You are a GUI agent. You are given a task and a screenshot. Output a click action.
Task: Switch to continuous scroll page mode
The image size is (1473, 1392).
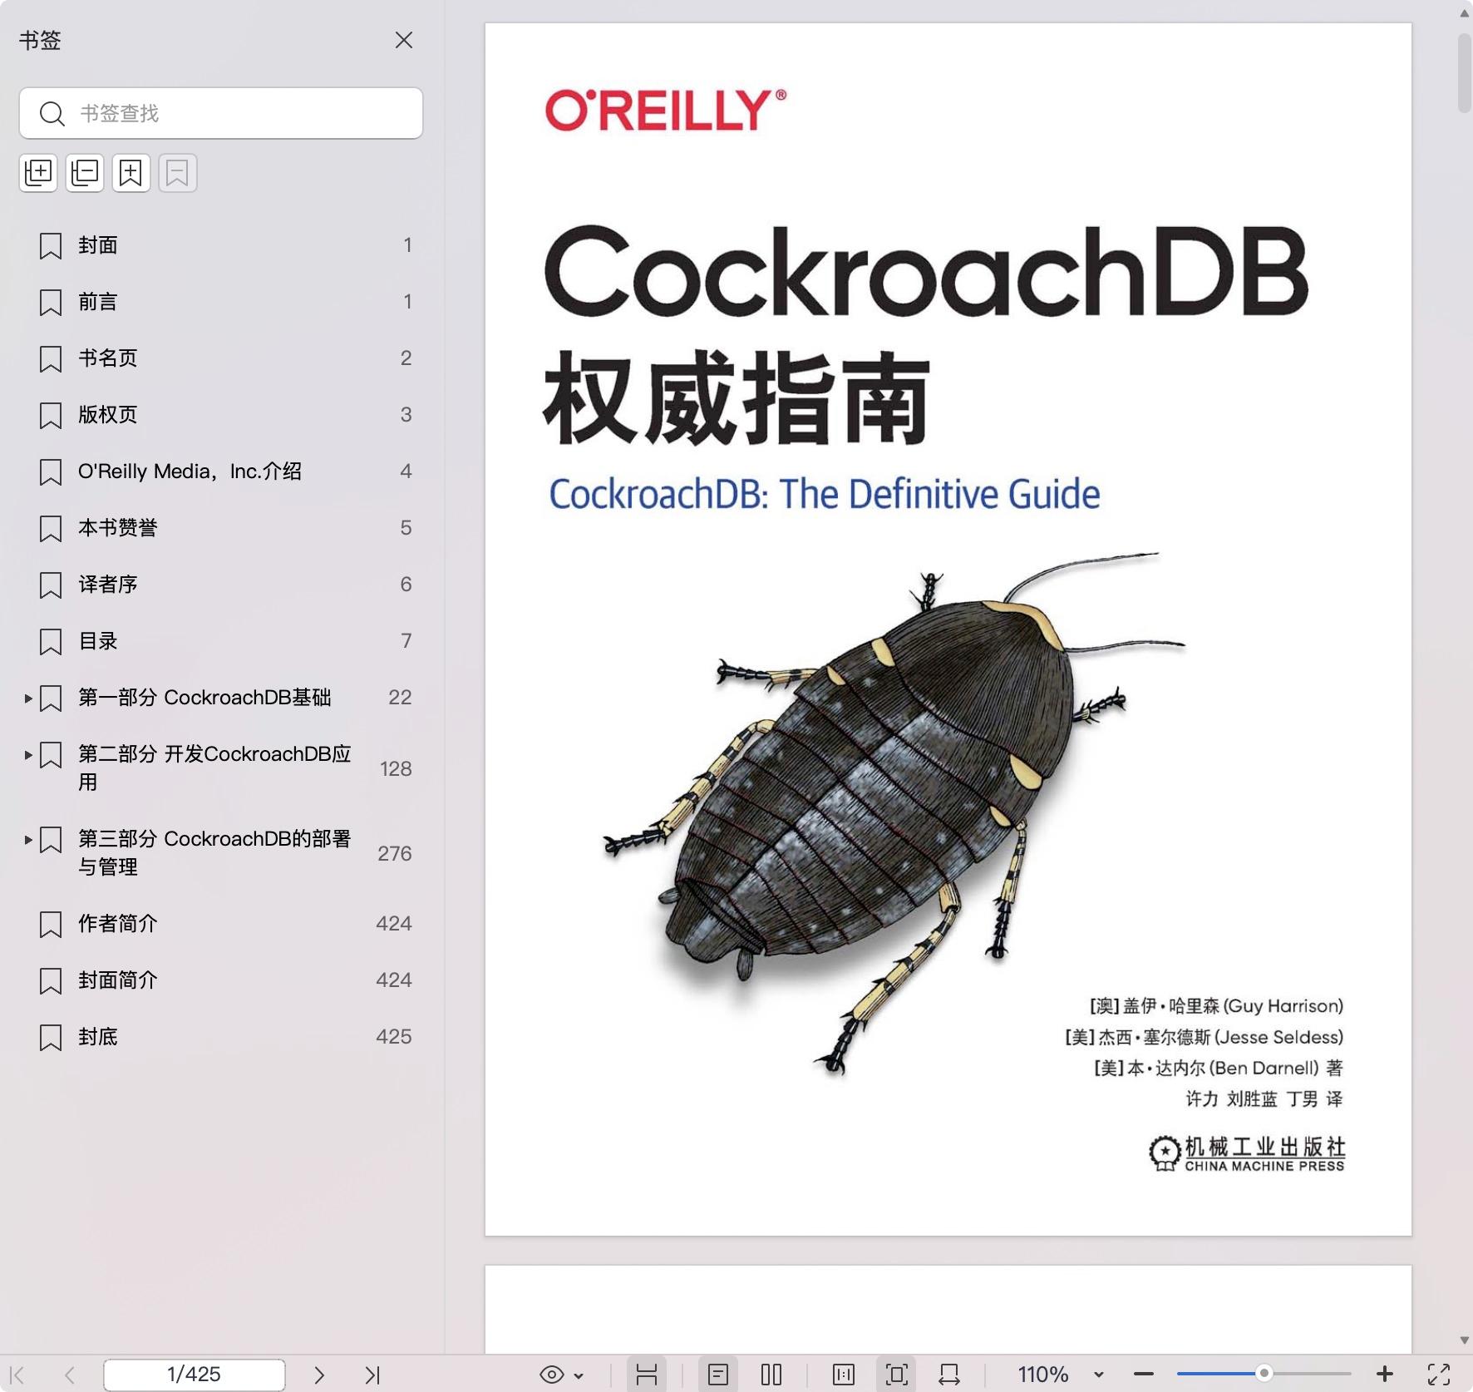648,1374
